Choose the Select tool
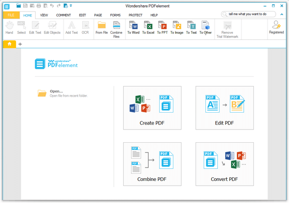This screenshot has width=289, height=203. tap(21, 27)
